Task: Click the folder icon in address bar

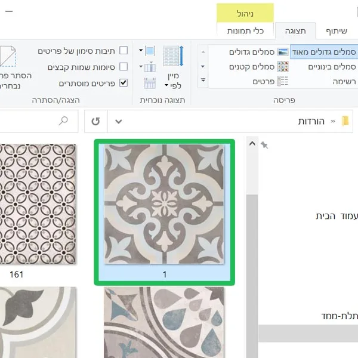Action: tap(345, 121)
